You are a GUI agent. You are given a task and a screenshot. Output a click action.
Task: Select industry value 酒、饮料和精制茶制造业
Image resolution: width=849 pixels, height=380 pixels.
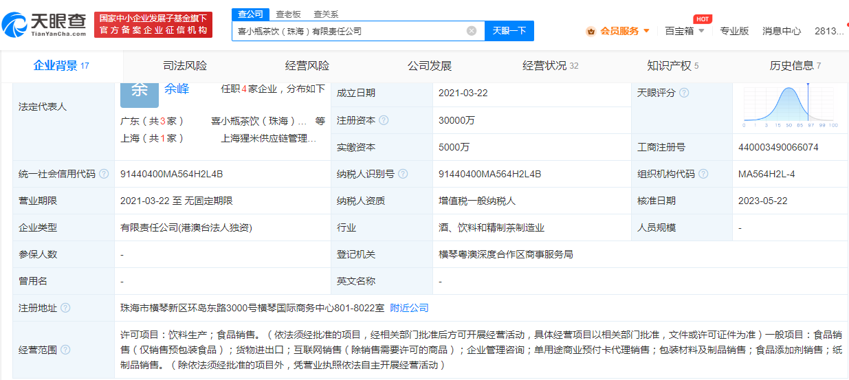(492, 227)
